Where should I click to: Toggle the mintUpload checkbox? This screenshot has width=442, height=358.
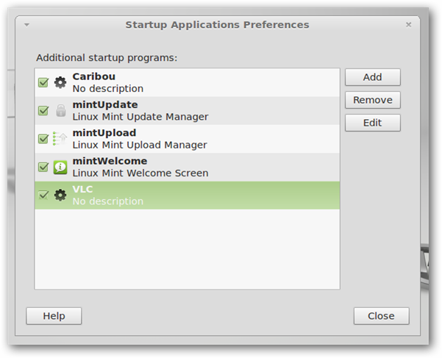click(43, 139)
